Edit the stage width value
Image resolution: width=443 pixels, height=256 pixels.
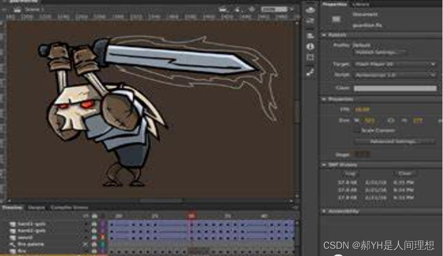(x=369, y=120)
